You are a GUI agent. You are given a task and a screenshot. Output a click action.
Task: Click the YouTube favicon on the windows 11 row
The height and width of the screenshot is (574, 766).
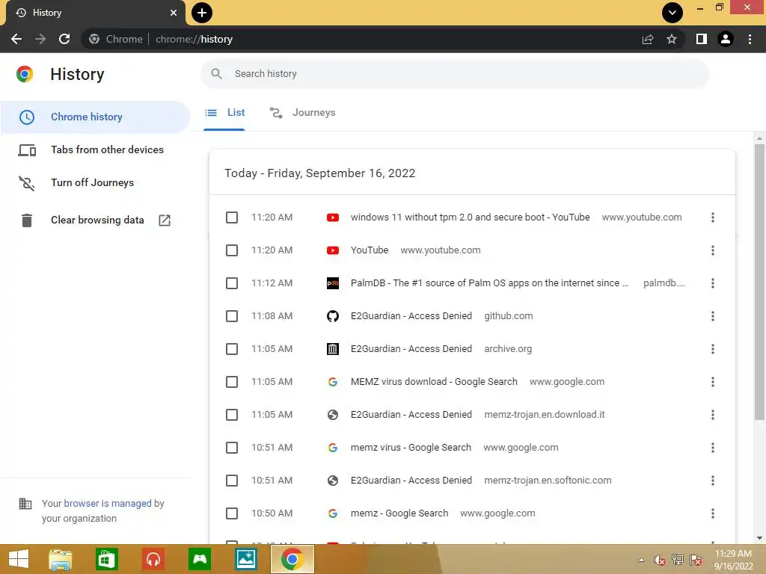coord(333,217)
